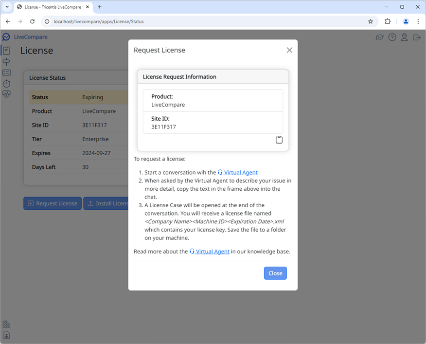Click the Request License button
The image size is (426, 344).
point(52,203)
